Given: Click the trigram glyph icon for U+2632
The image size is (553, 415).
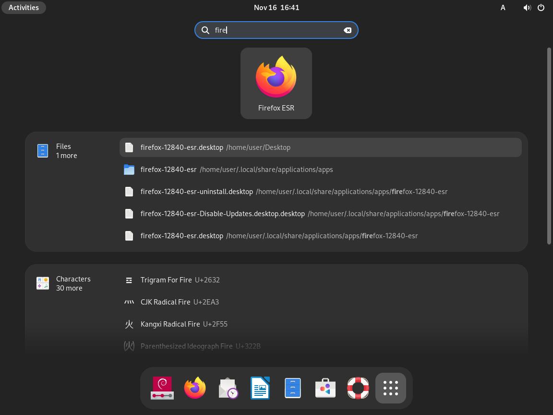Looking at the screenshot, I should pos(129,280).
